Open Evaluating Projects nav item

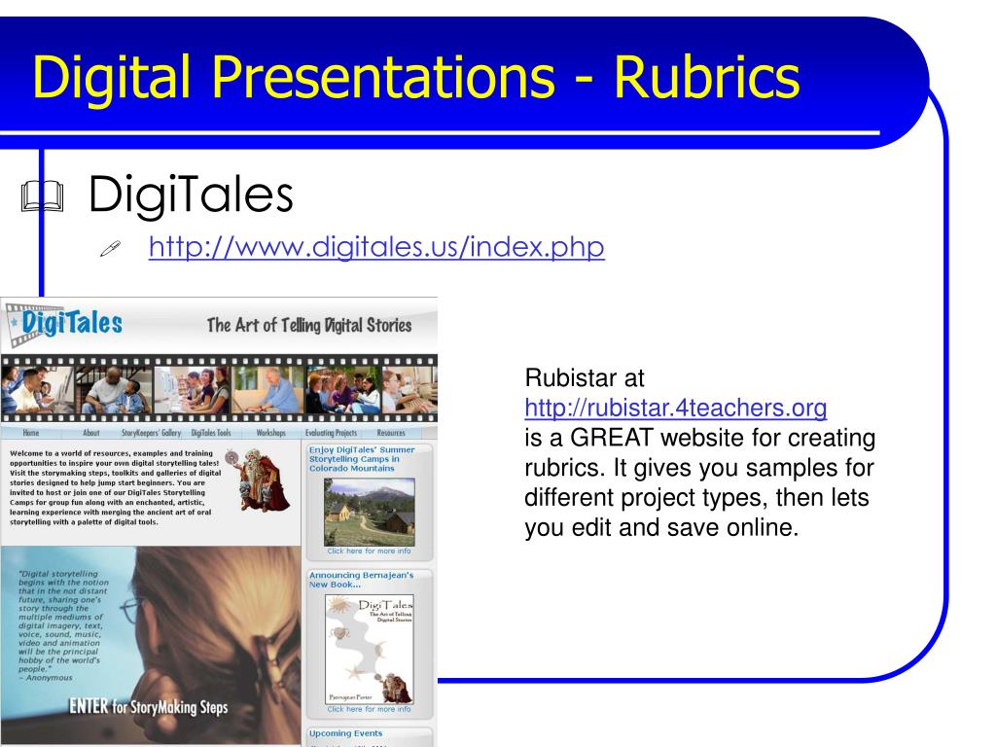(331, 433)
